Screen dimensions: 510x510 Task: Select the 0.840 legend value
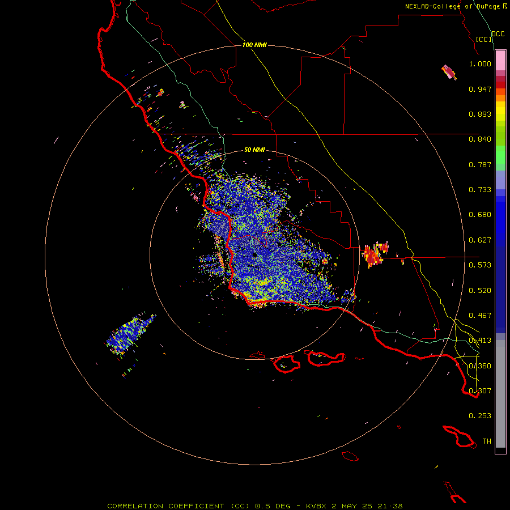tap(480, 139)
